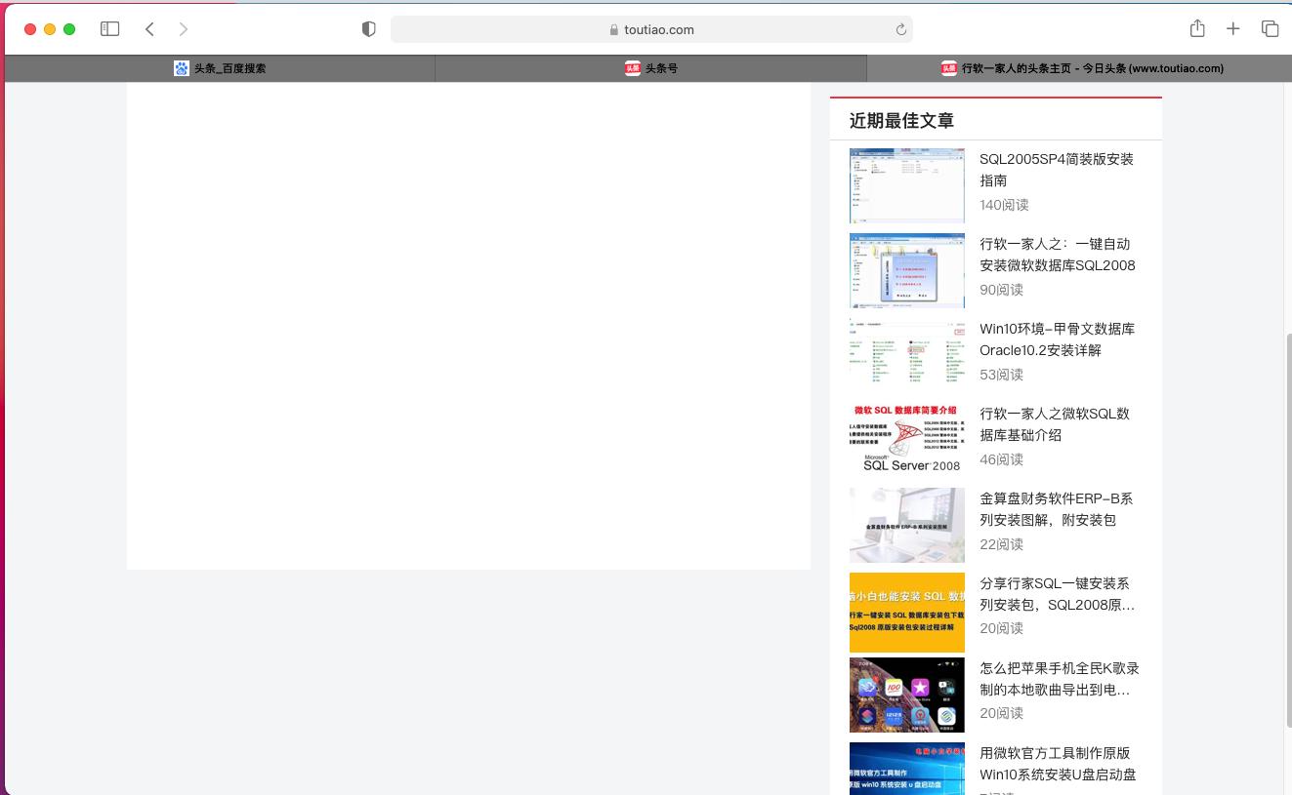Click the padlock icon in the address bar
Viewport: 1292px width, 795px height.
click(x=613, y=29)
